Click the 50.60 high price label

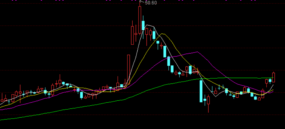(151, 3)
